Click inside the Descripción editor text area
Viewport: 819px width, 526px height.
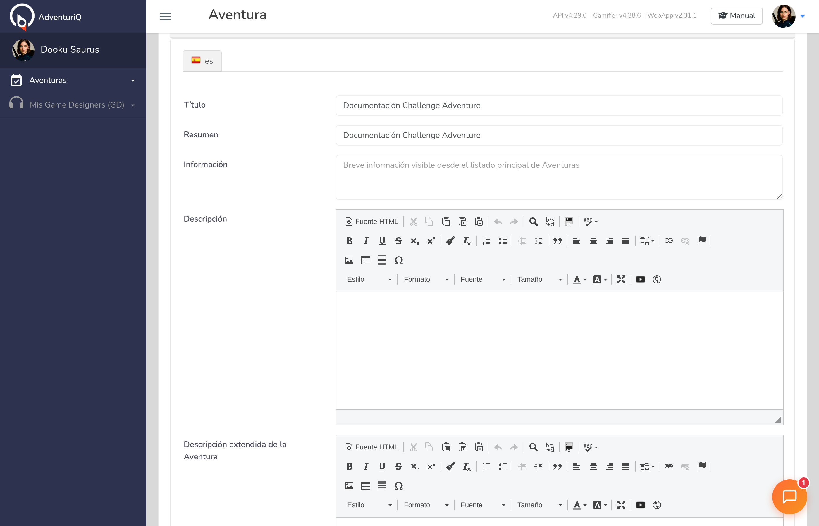click(x=560, y=350)
